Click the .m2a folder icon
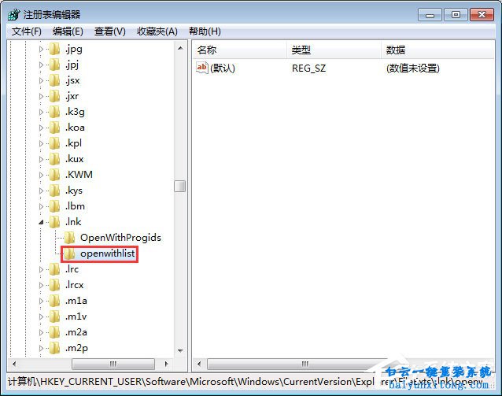The image size is (502, 396). click(55, 332)
